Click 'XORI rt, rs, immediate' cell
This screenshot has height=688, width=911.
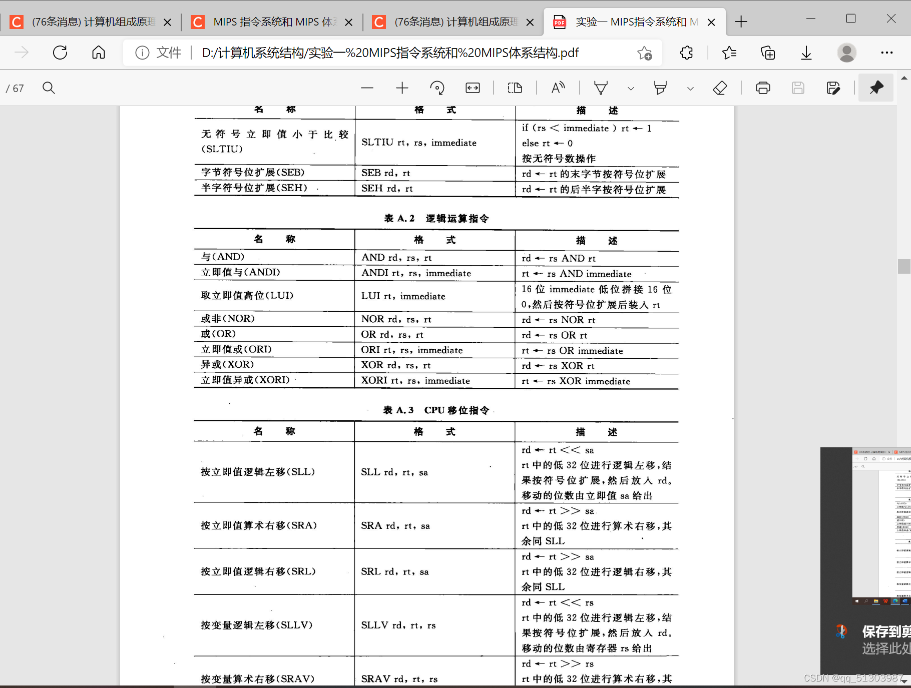pos(415,381)
